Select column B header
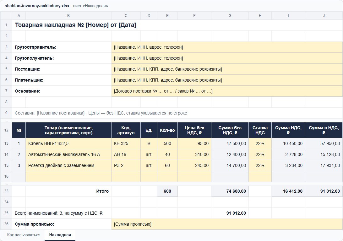 68,16
